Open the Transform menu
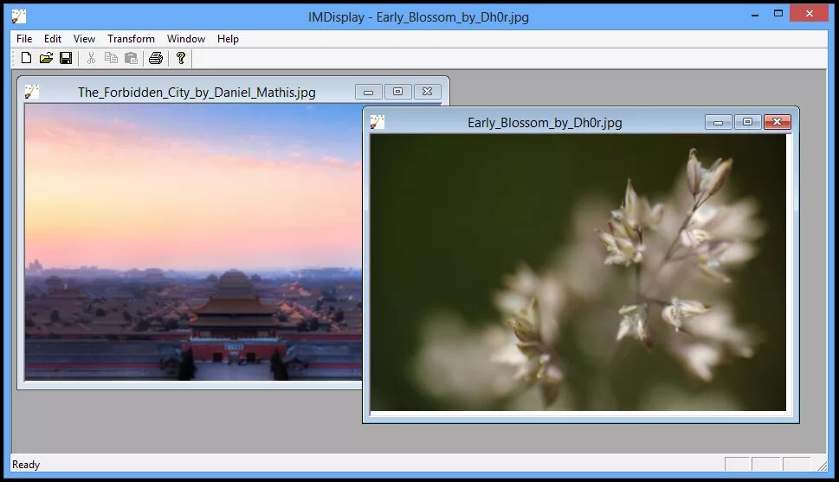This screenshot has height=482, width=839. [131, 39]
